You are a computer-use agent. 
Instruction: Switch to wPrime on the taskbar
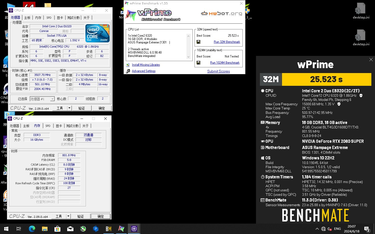[121, 229]
